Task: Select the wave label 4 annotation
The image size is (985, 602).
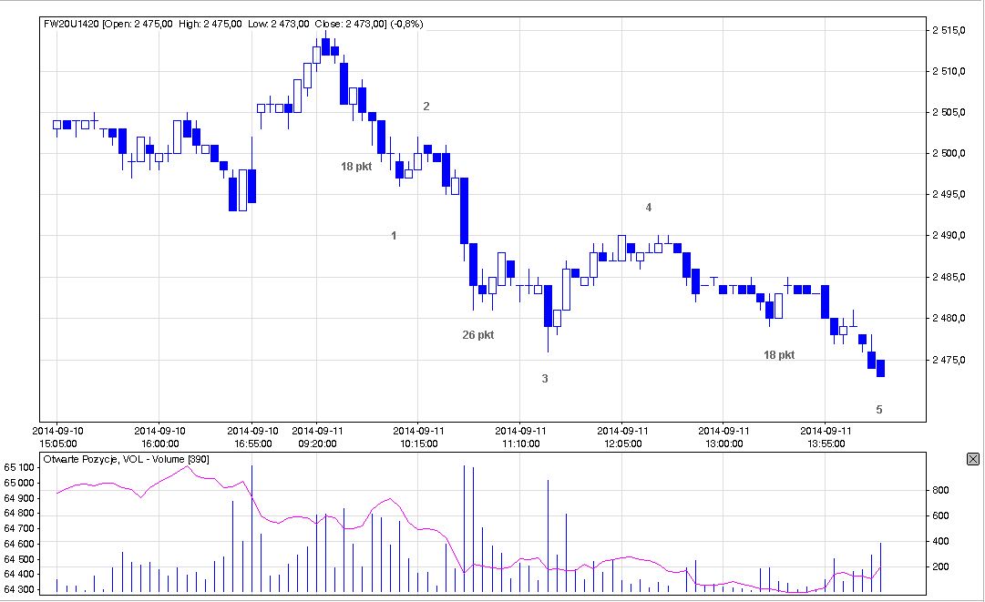Action: 649,208
